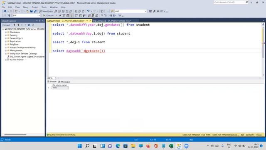The height and width of the screenshot is (150, 266).
Task: Click the Increase Indent icon
Action: (114, 15)
